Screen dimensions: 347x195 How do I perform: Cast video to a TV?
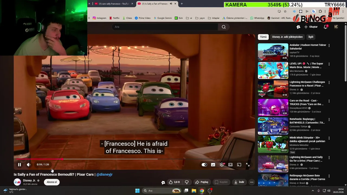tap(239, 165)
